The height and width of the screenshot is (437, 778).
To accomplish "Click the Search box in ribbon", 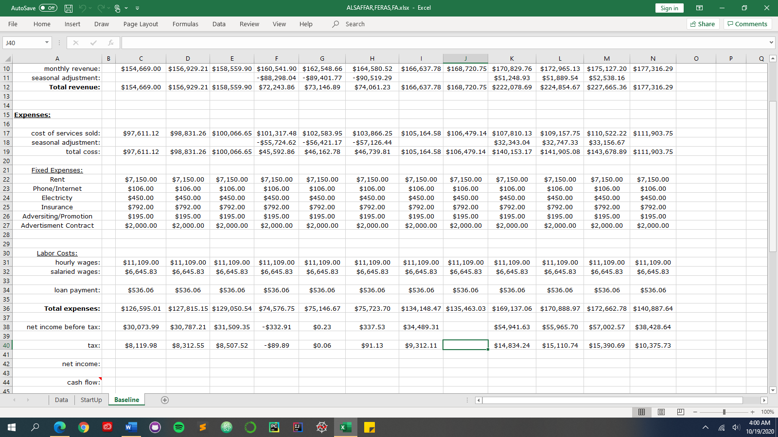I will click(355, 24).
